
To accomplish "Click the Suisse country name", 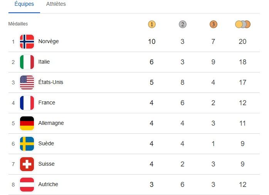I will click(x=46, y=164).
